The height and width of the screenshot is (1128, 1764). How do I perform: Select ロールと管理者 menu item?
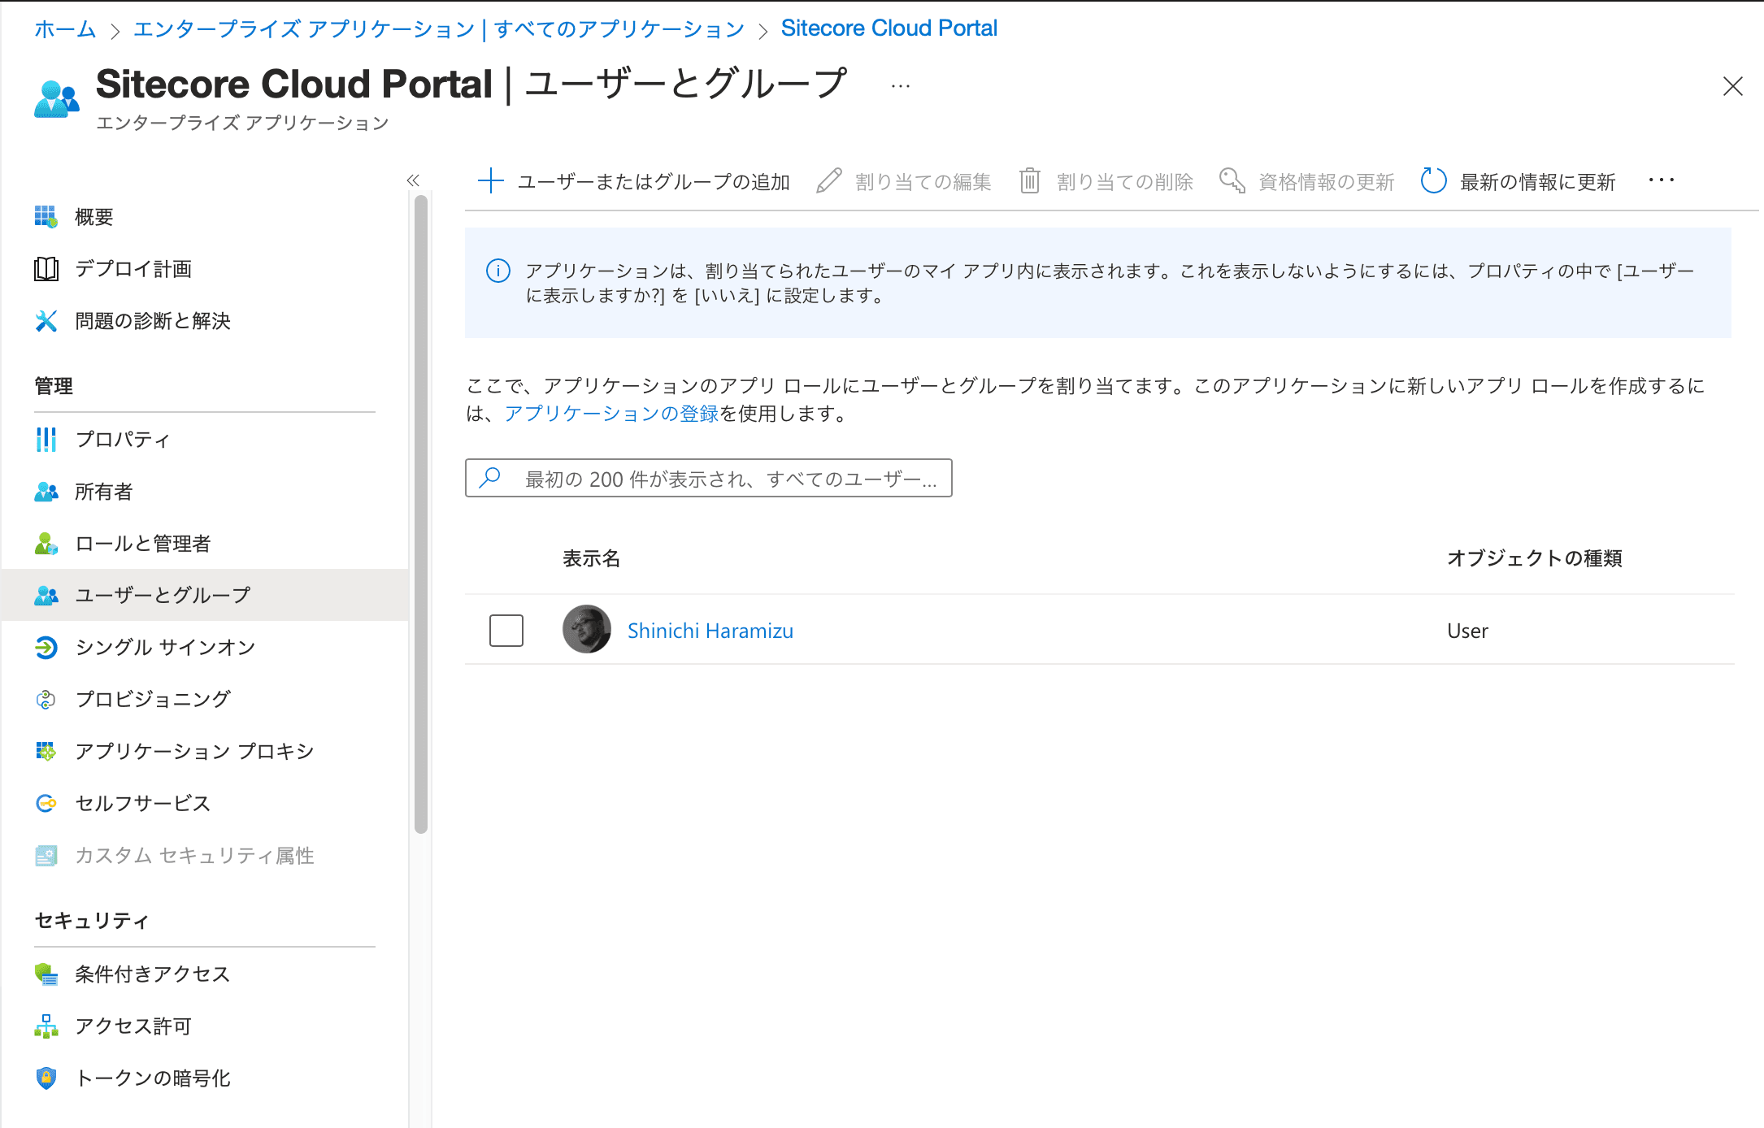click(142, 544)
